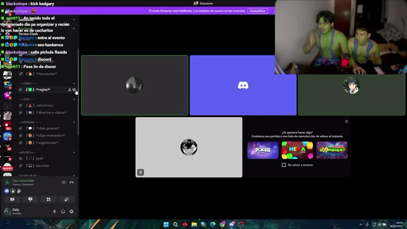Open Windows Start menu
Image resolution: width=407 pixels, height=229 pixels.
pos(166,225)
